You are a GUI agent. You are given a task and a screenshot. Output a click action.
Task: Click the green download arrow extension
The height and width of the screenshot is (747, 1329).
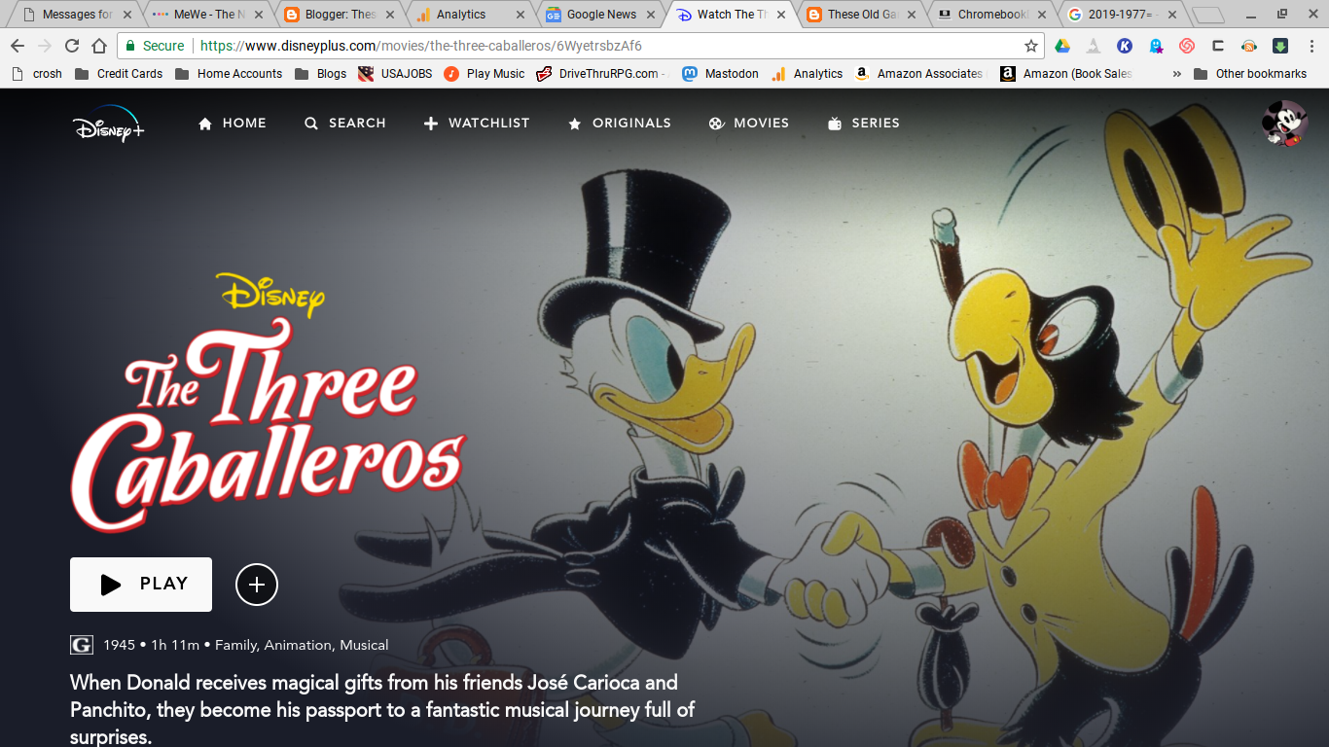click(1280, 46)
